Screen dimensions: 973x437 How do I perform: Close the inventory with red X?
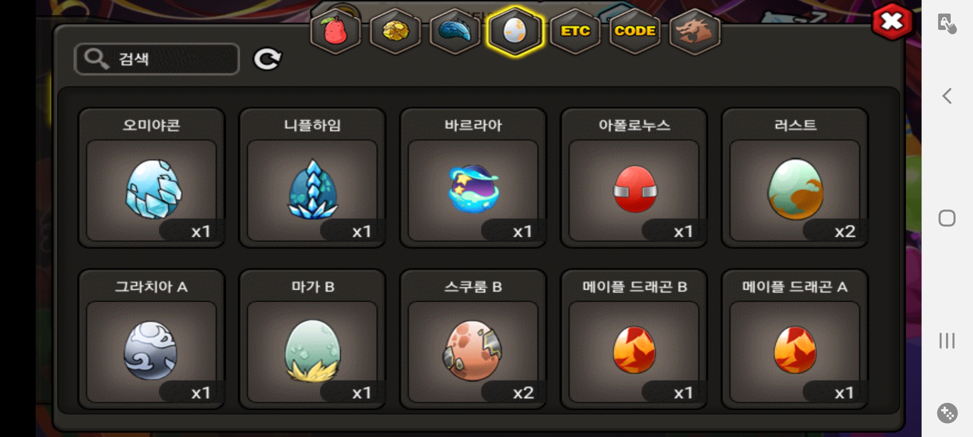pyautogui.click(x=892, y=21)
